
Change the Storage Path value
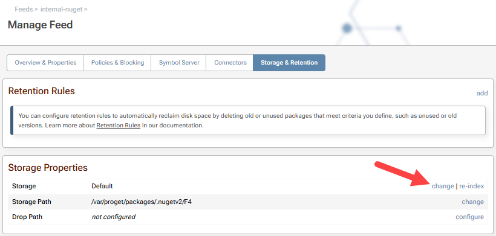point(472,202)
